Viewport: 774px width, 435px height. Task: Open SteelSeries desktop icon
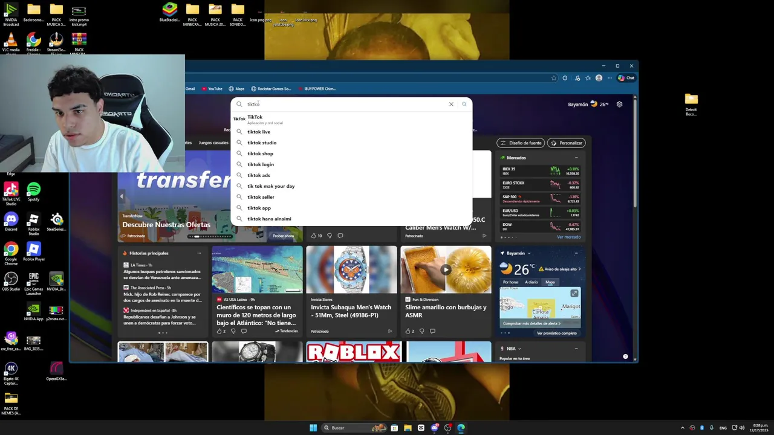coord(56,222)
